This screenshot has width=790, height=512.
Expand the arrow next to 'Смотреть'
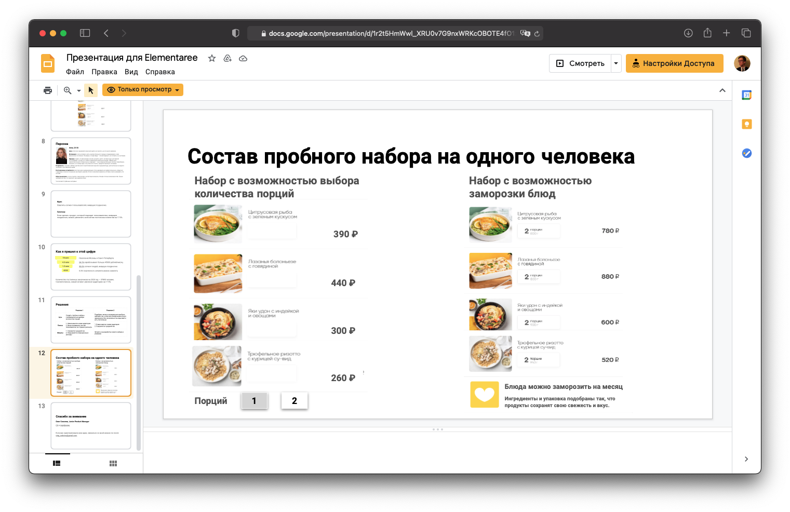[616, 63]
